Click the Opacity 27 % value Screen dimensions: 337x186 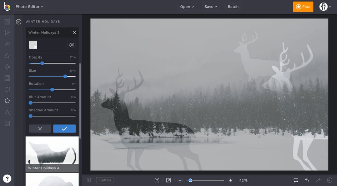pyautogui.click(x=72, y=57)
